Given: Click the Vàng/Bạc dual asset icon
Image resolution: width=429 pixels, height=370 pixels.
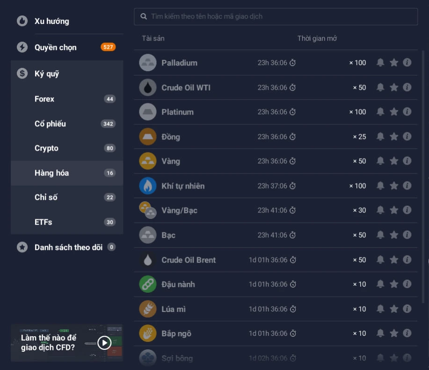Looking at the screenshot, I should pos(148,210).
